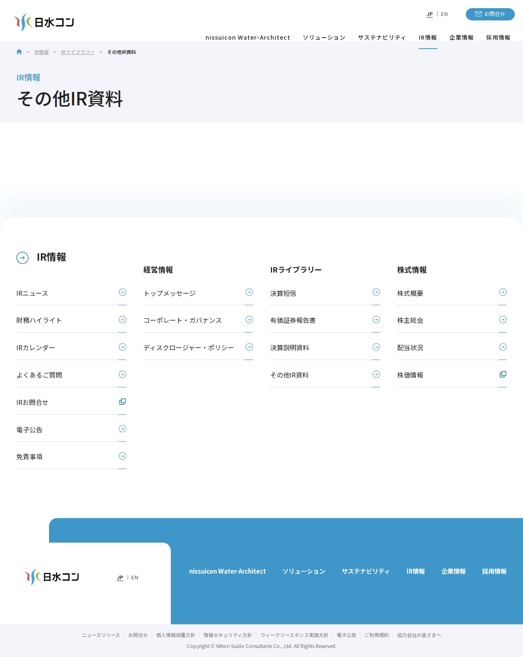Click arrow icon in 株式概要 row
523x657 pixels.
pos(503,292)
